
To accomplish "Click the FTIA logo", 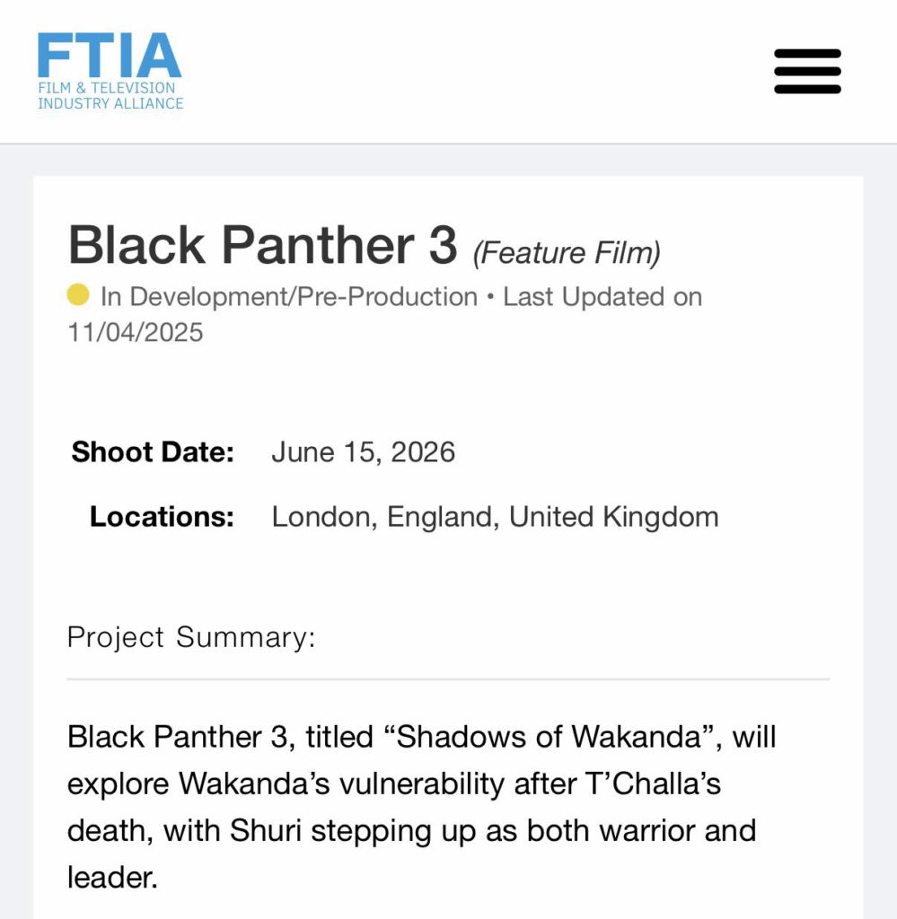I will pyautogui.click(x=109, y=56).
